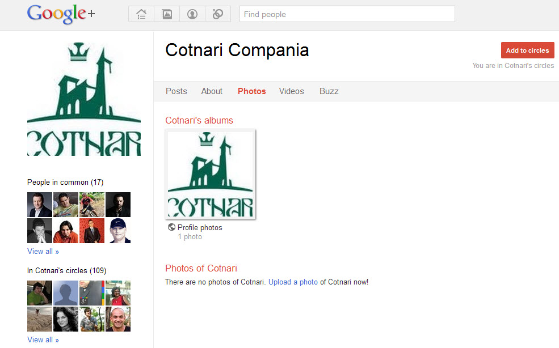Click the Add to circles button

pos(528,50)
